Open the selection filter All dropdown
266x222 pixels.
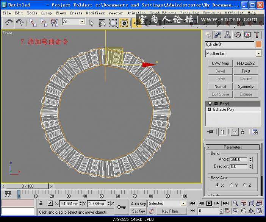pyautogui.click(x=74, y=22)
